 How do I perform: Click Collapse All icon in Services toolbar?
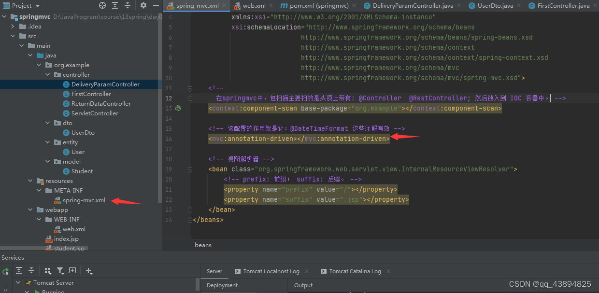31,271
